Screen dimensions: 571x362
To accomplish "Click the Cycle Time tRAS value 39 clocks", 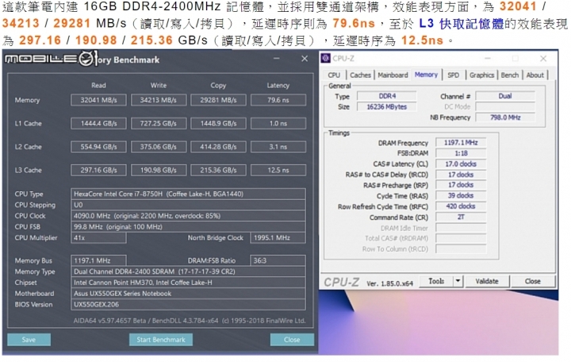I will click(461, 195).
